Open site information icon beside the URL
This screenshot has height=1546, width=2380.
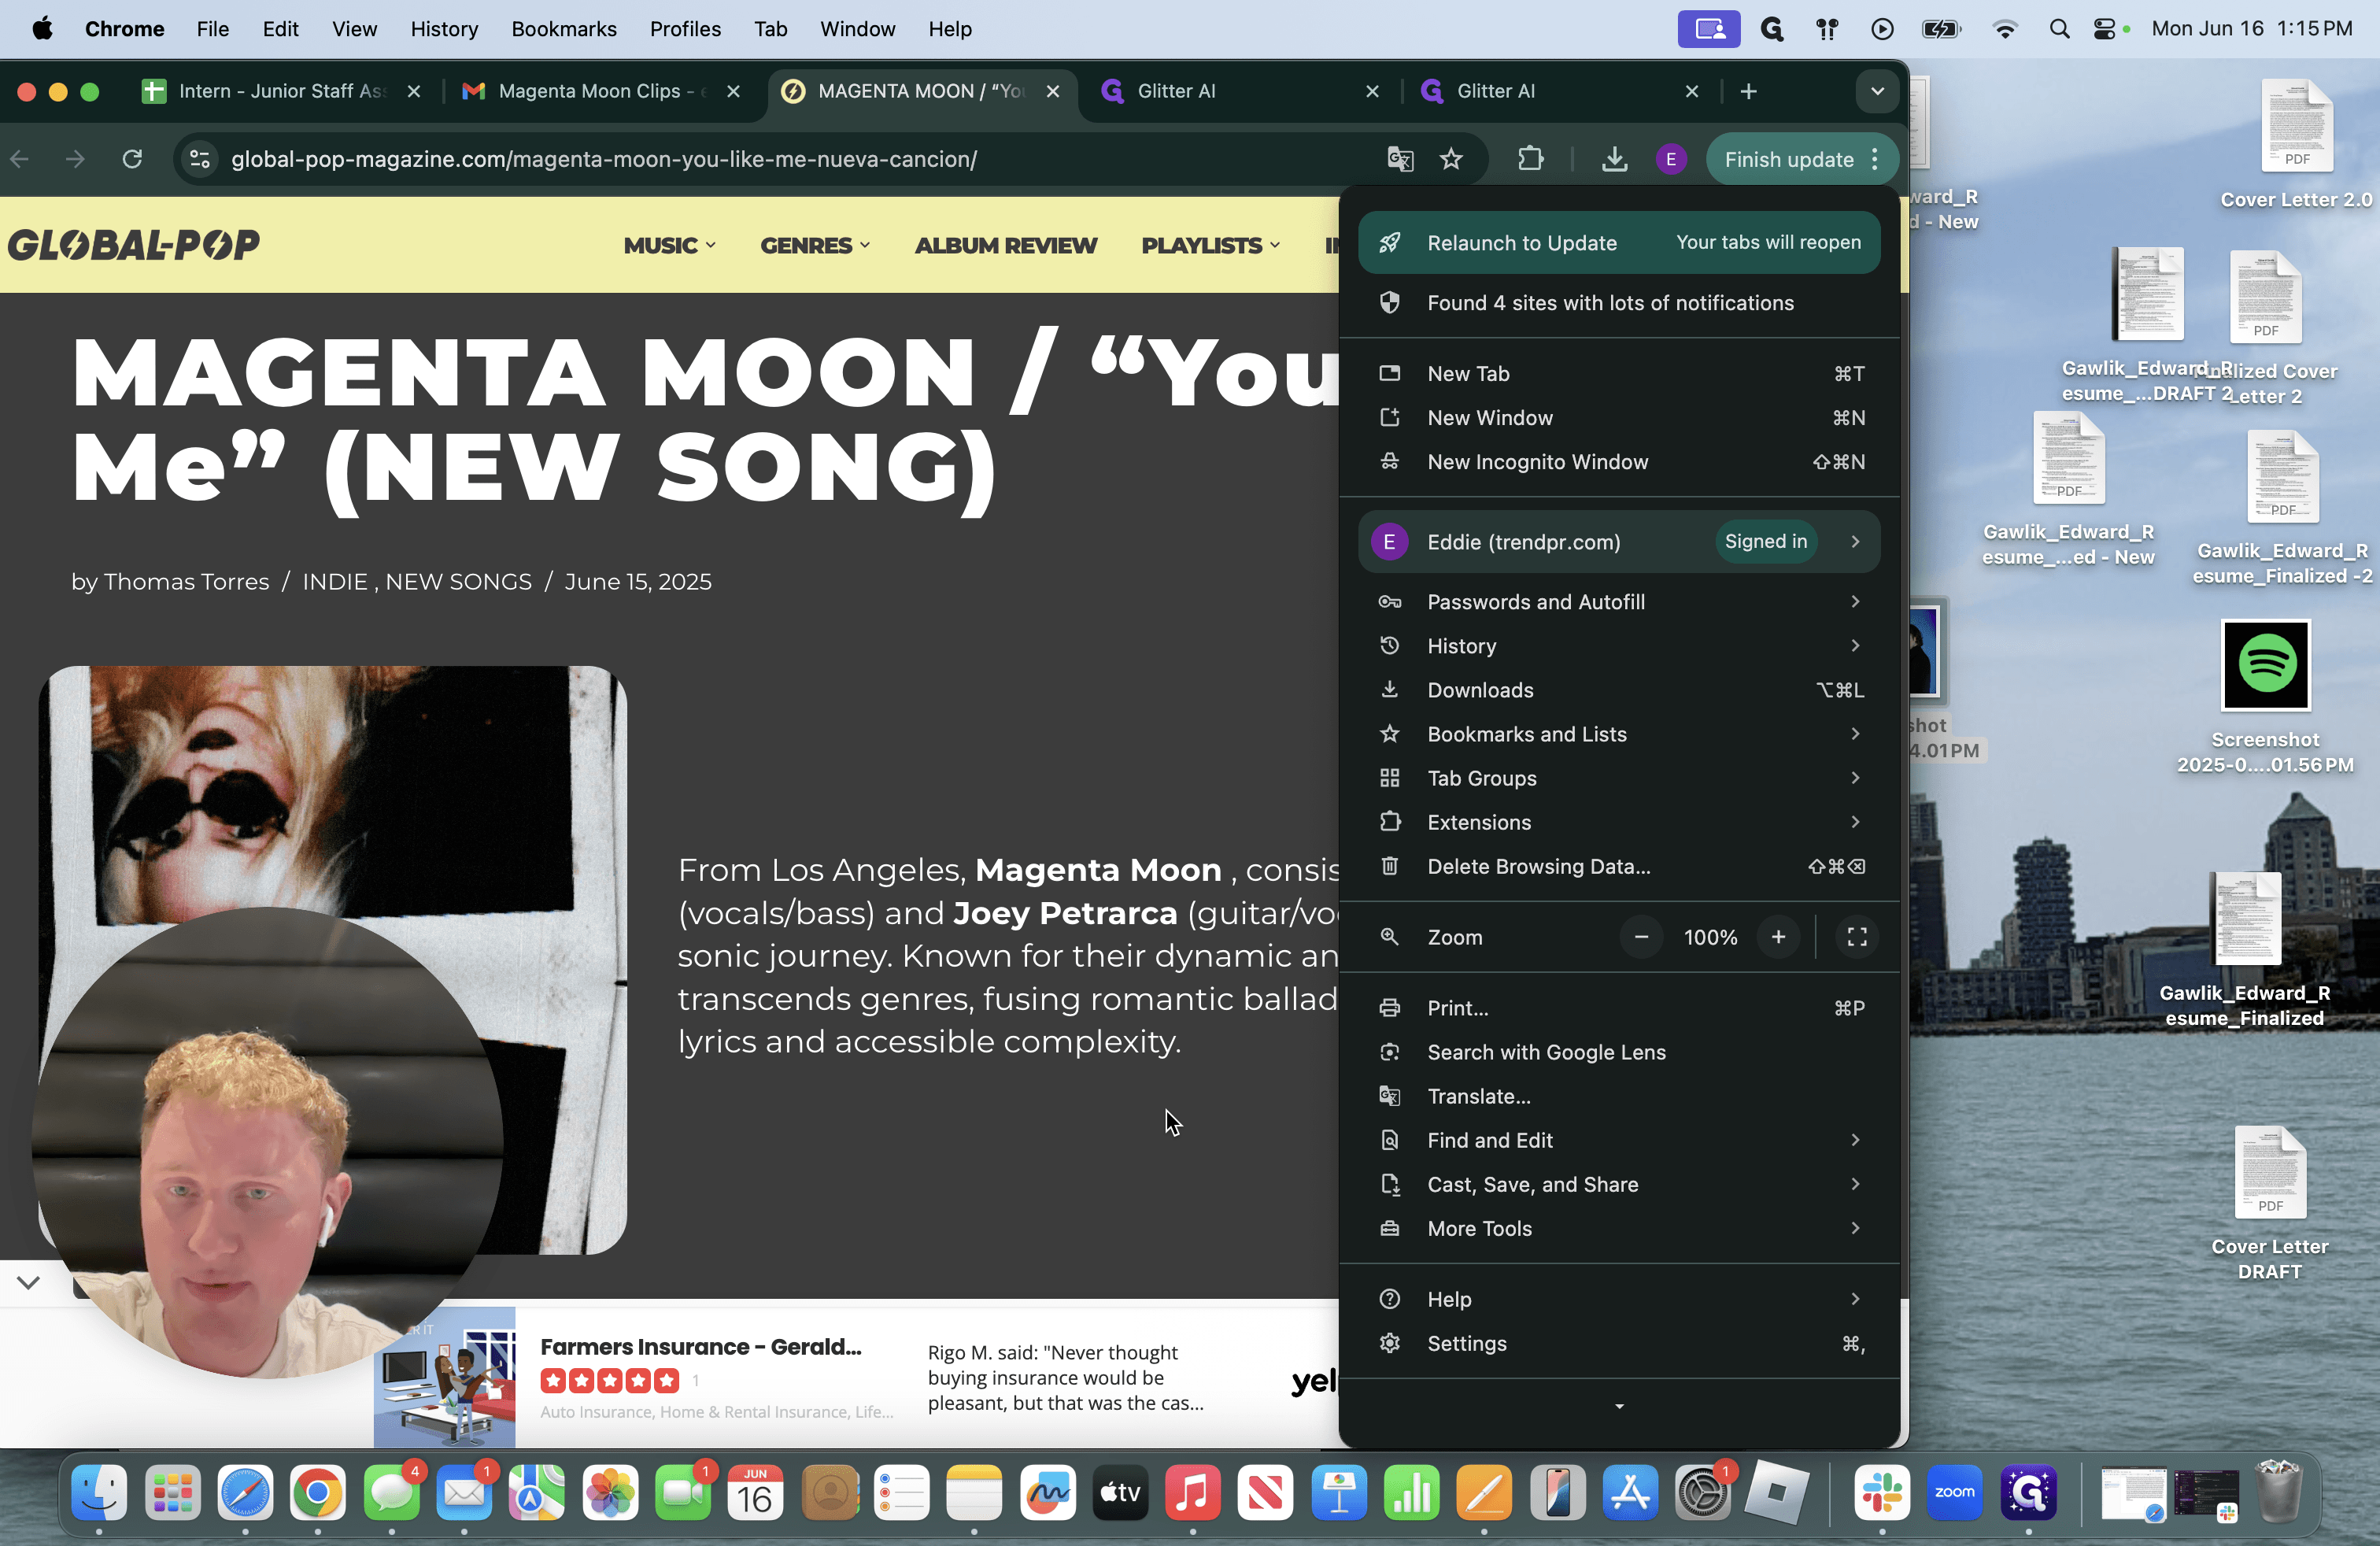click(x=200, y=159)
